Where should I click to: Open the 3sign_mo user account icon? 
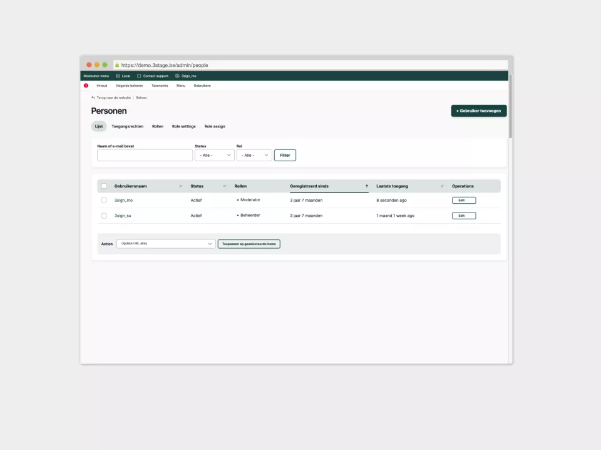click(177, 76)
